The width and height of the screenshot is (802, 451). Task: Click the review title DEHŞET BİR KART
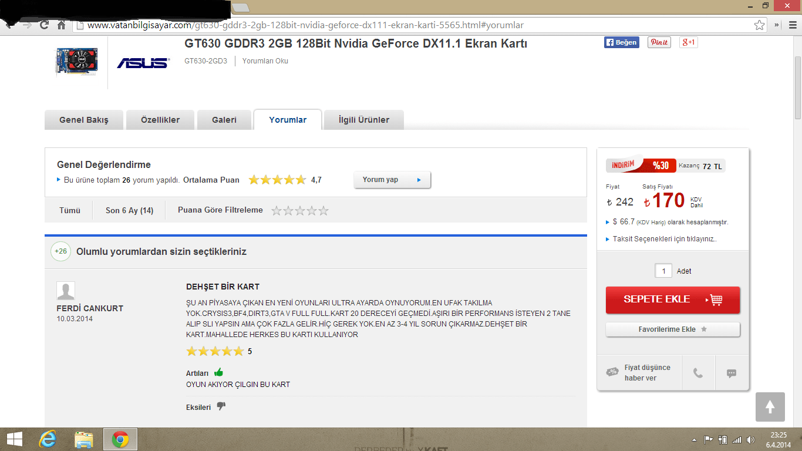tap(223, 287)
